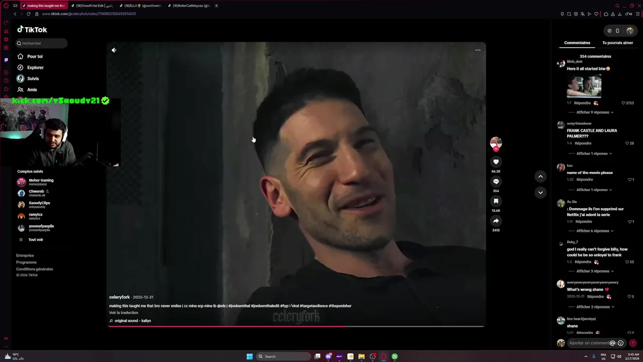Open the phone app icon in top-right pill
This screenshot has width=643, height=362.
coord(617,31)
